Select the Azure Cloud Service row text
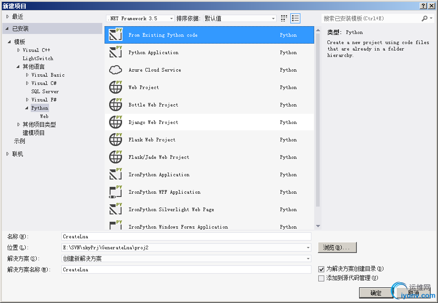Image resolution: width=438 pixels, height=303 pixels. tap(155, 70)
